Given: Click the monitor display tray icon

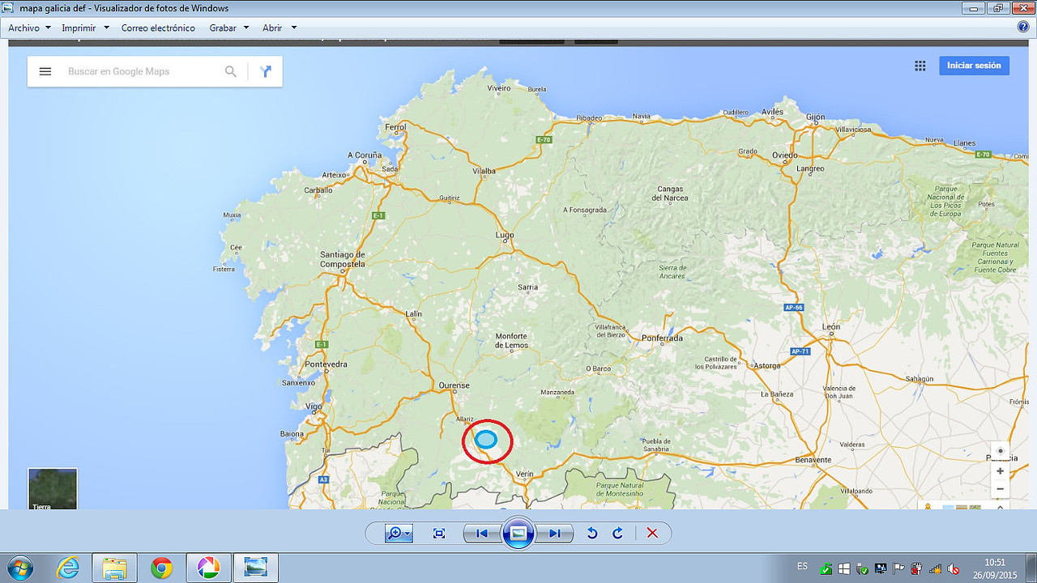Looking at the screenshot, I should click(x=880, y=568).
